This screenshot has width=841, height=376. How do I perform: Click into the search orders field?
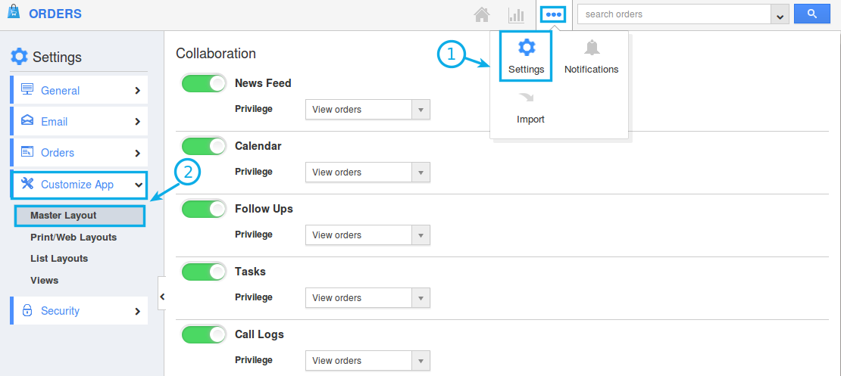(x=673, y=14)
